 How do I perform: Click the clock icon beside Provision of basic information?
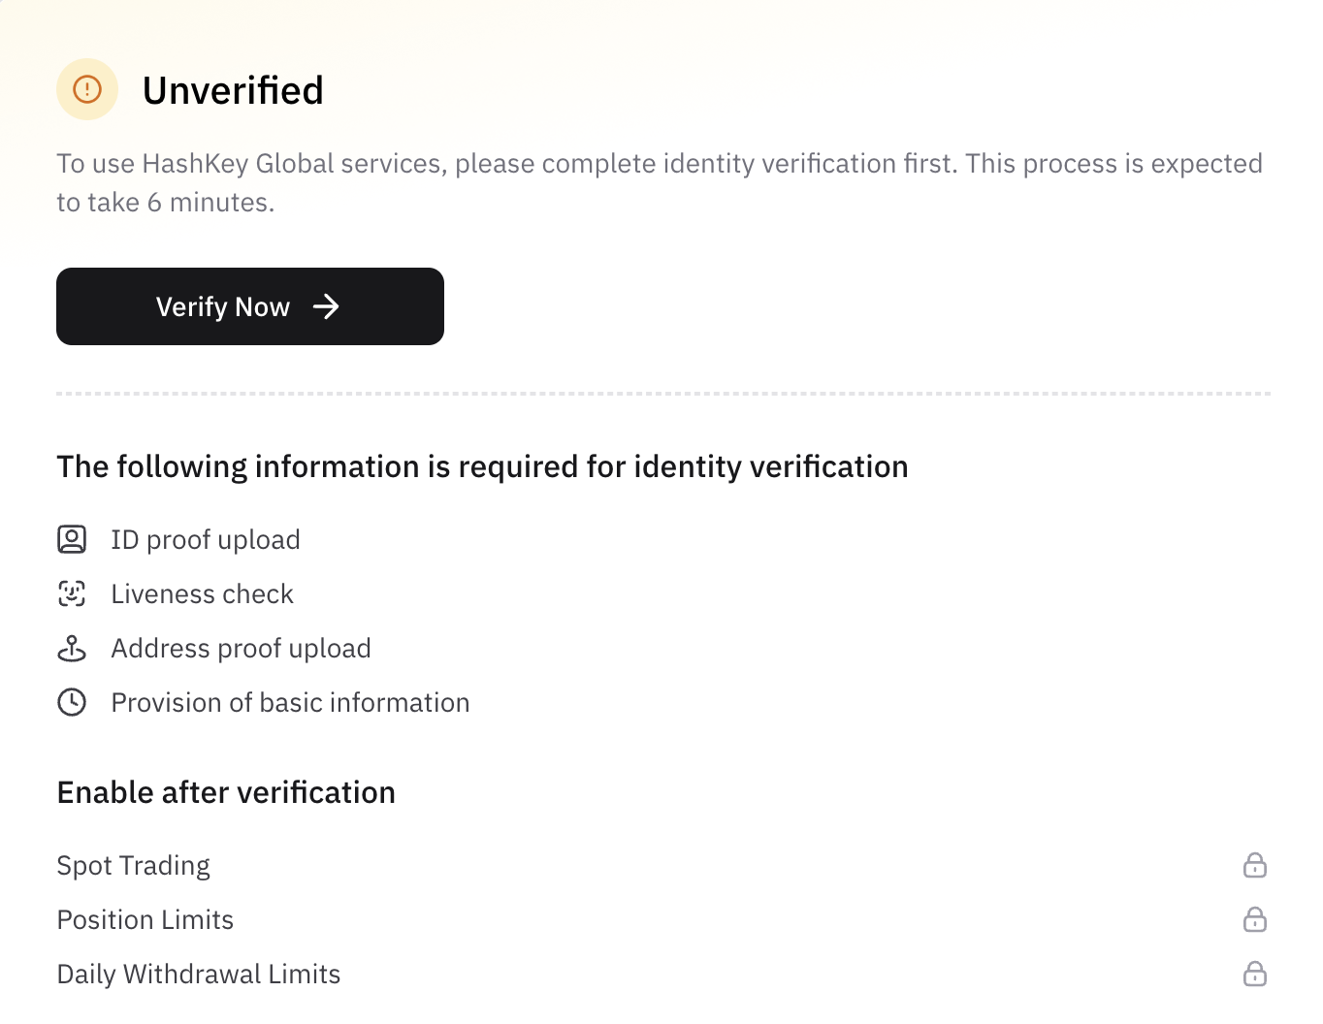point(72,702)
